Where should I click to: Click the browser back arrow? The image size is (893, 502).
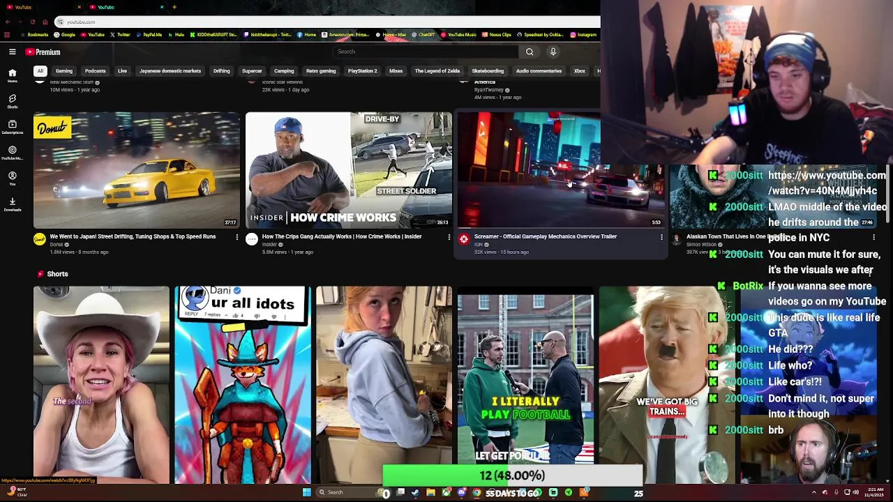pos(8,22)
